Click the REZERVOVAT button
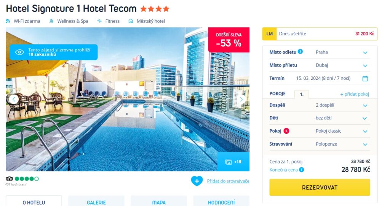The image size is (390, 206). coord(320,187)
